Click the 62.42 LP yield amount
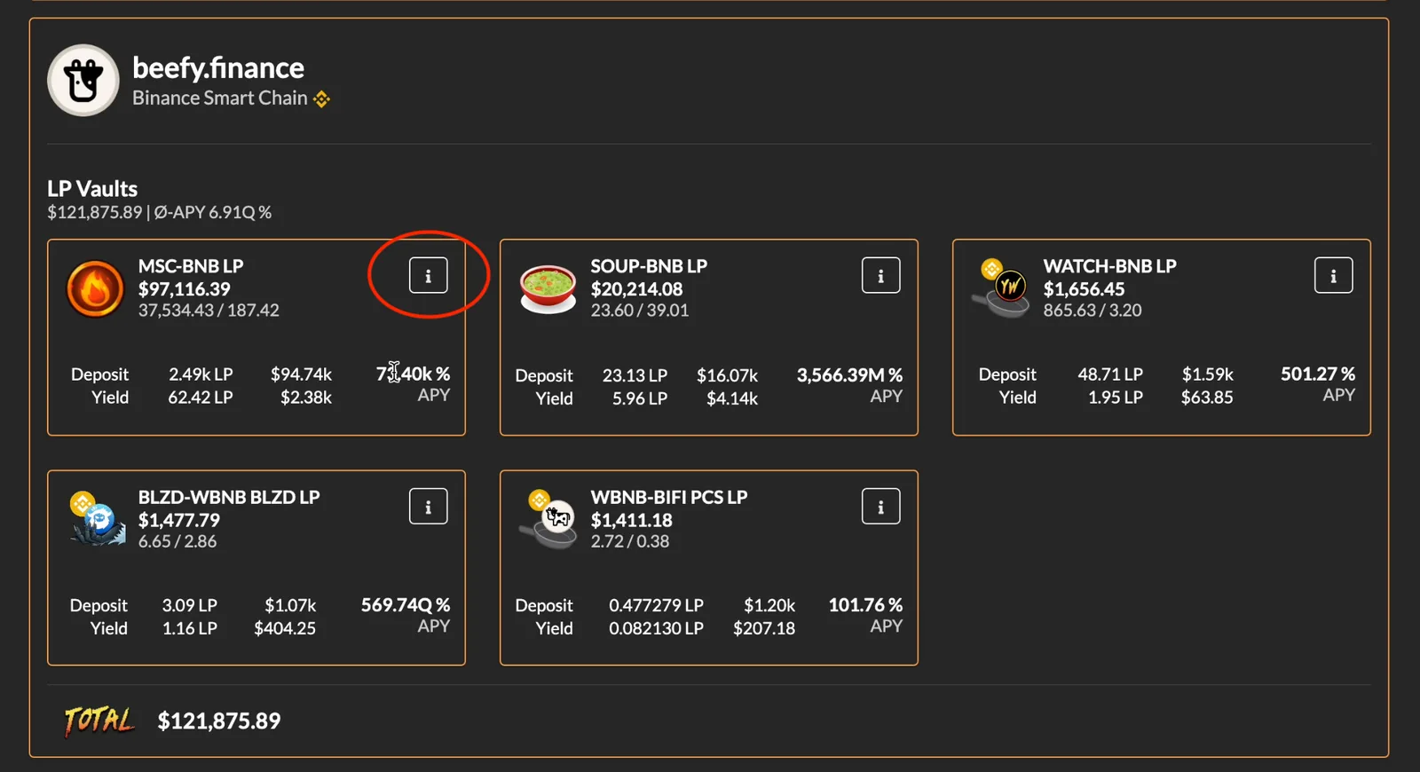 201,398
